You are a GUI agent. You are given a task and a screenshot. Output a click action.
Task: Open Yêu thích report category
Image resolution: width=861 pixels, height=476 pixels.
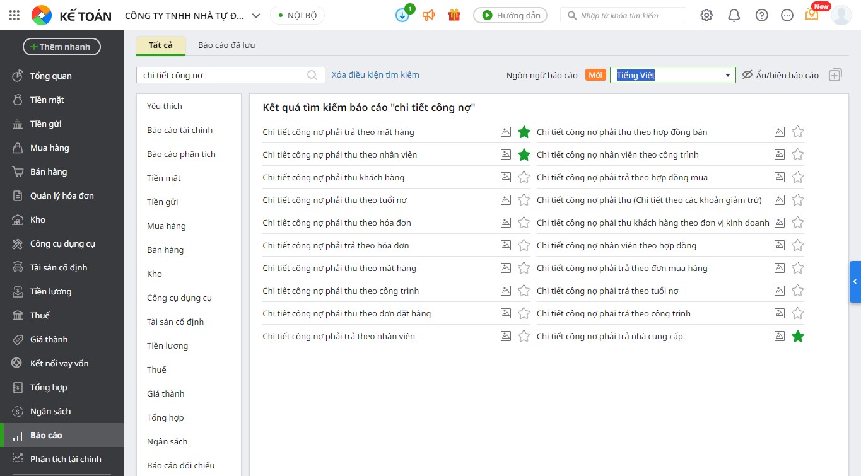[x=165, y=106]
